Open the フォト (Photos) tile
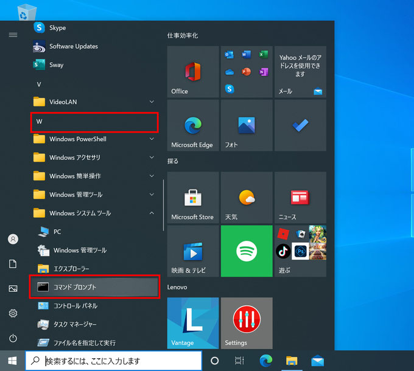This screenshot has height=371, width=414. (x=247, y=125)
